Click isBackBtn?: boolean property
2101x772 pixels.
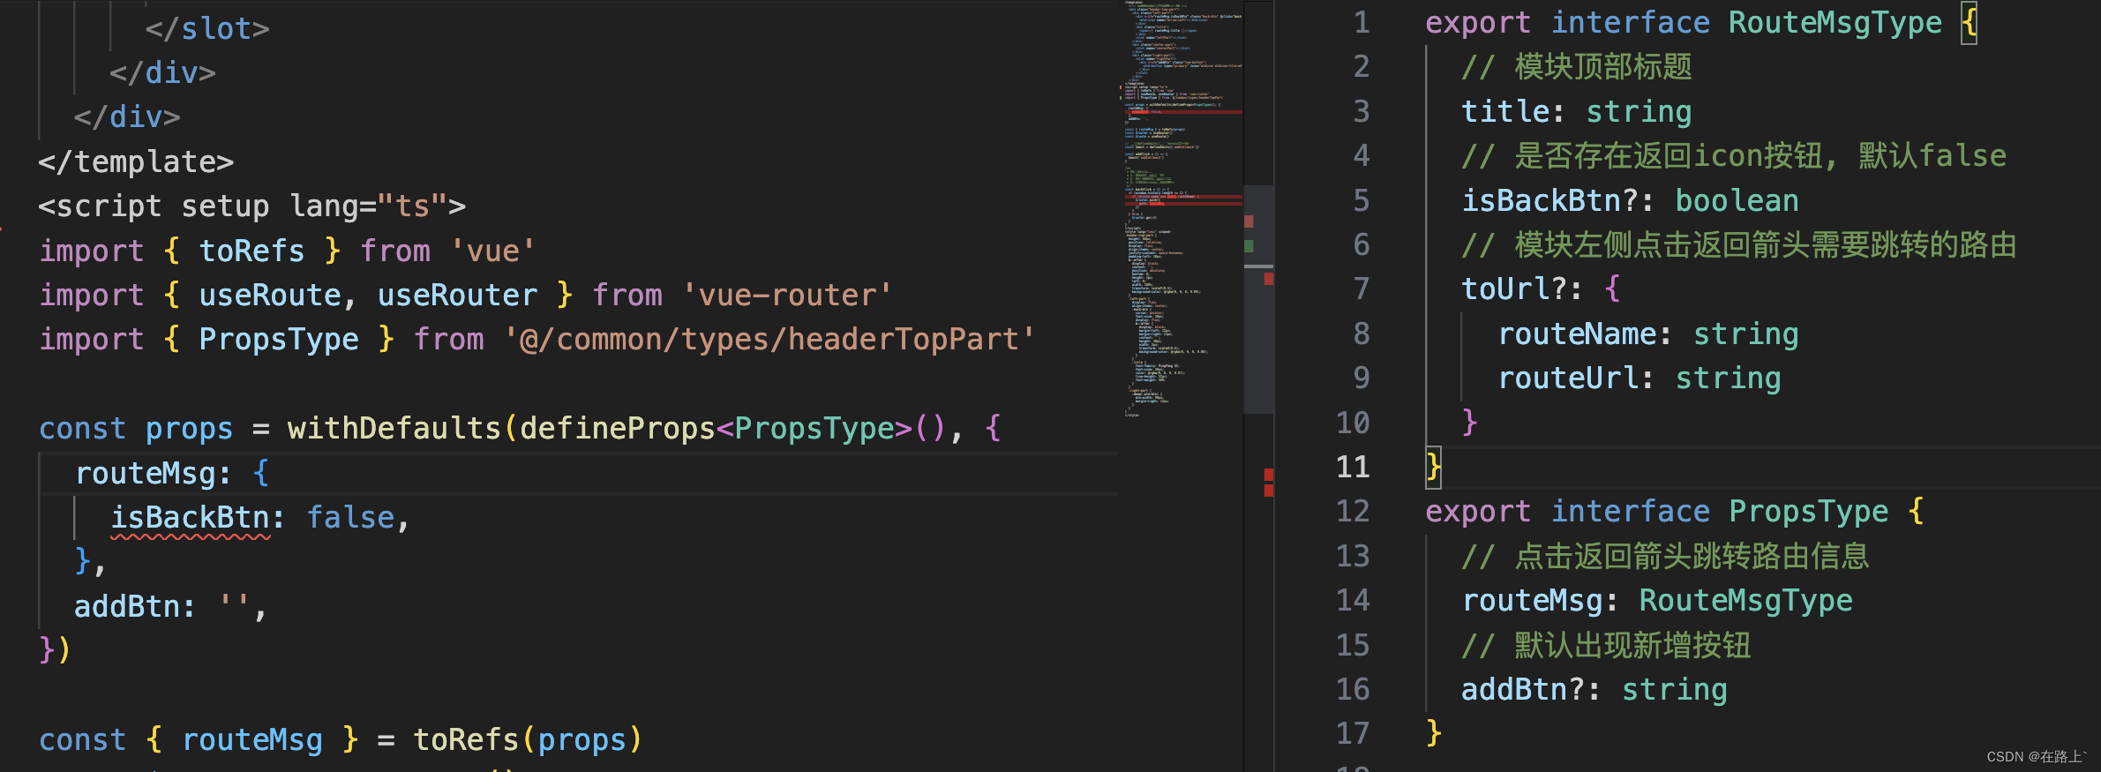coord(1630,201)
